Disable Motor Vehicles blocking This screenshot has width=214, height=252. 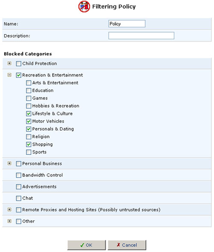coord(29,122)
